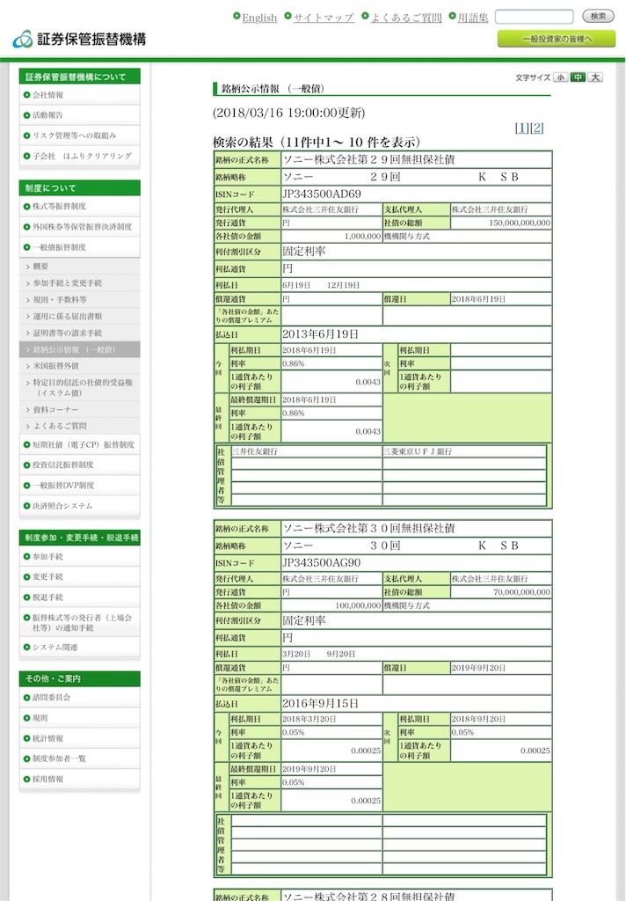Select highlighted 銘柄公示情報(一般債) submenu entry
The image size is (626, 901).
pyautogui.click(x=79, y=349)
